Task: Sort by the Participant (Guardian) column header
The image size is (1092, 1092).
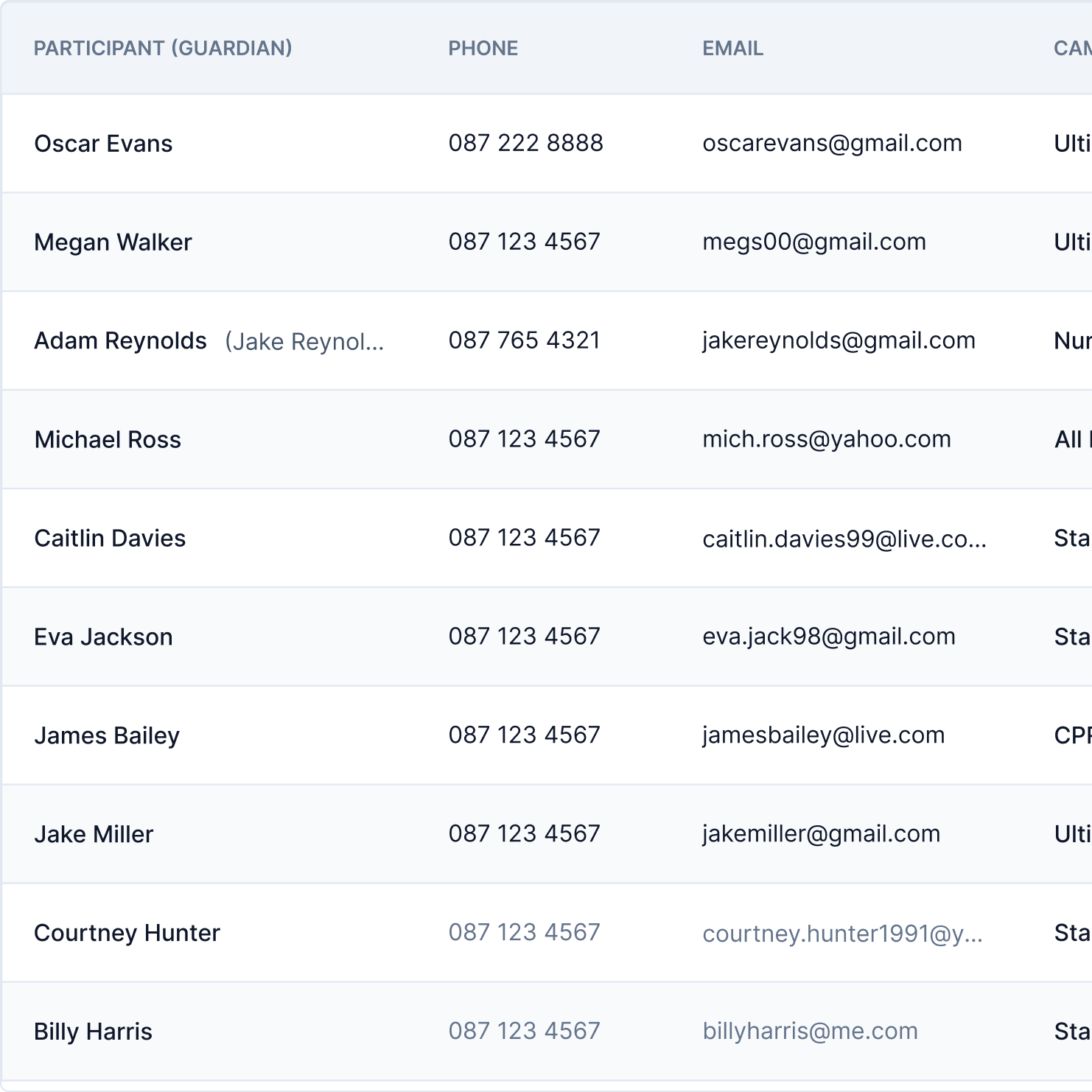Action: [163, 49]
